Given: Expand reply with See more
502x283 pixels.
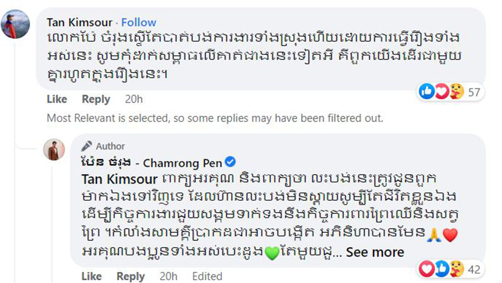Looking at the screenshot, I should coord(375,252).
